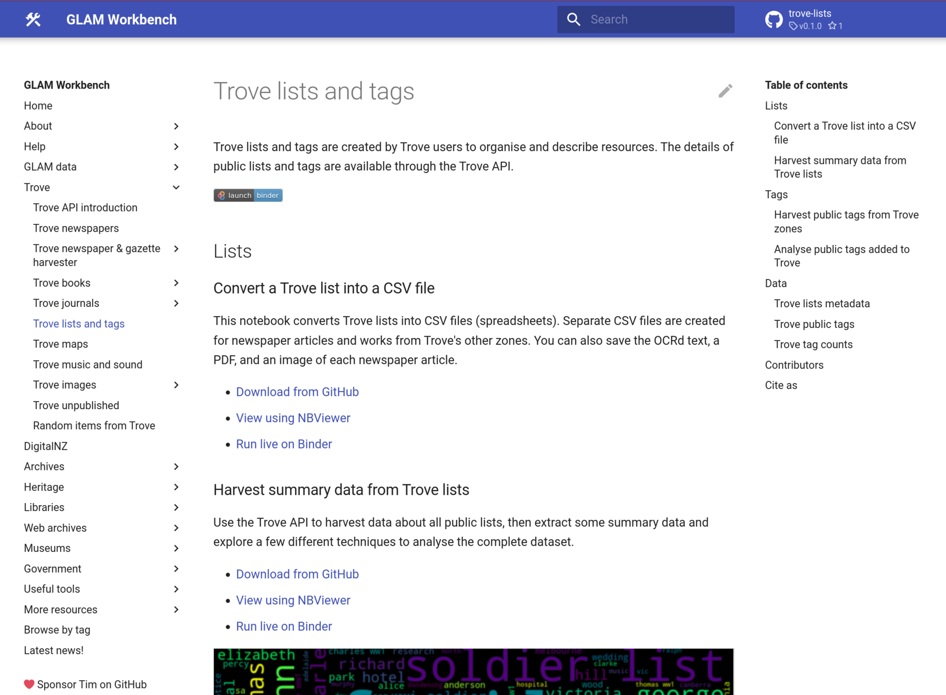
Task: Click the launch binder badge
Action: tap(248, 195)
